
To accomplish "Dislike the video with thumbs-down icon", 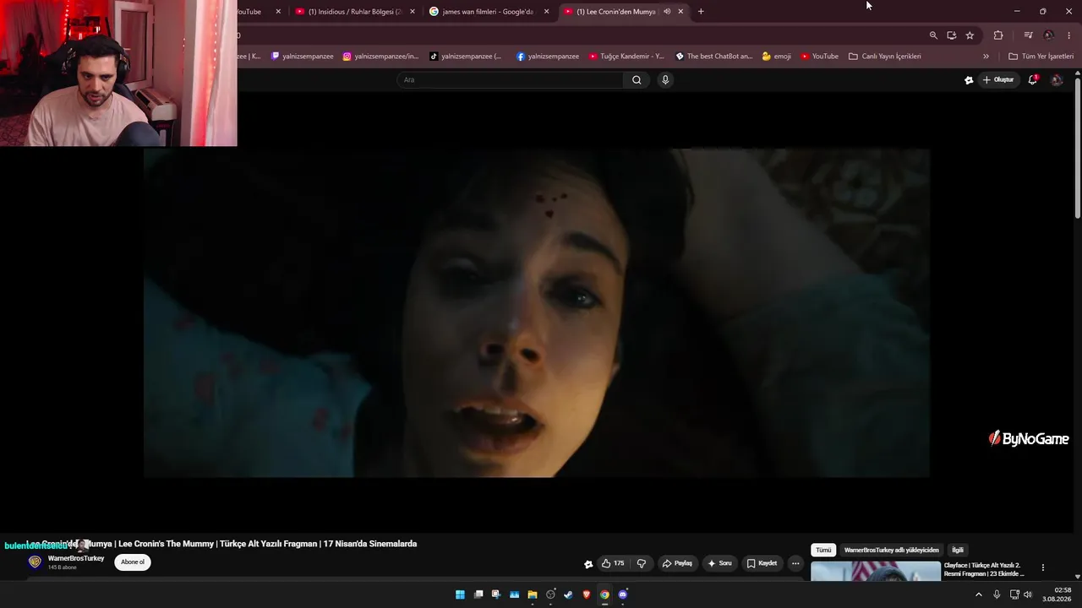I will click(x=642, y=563).
